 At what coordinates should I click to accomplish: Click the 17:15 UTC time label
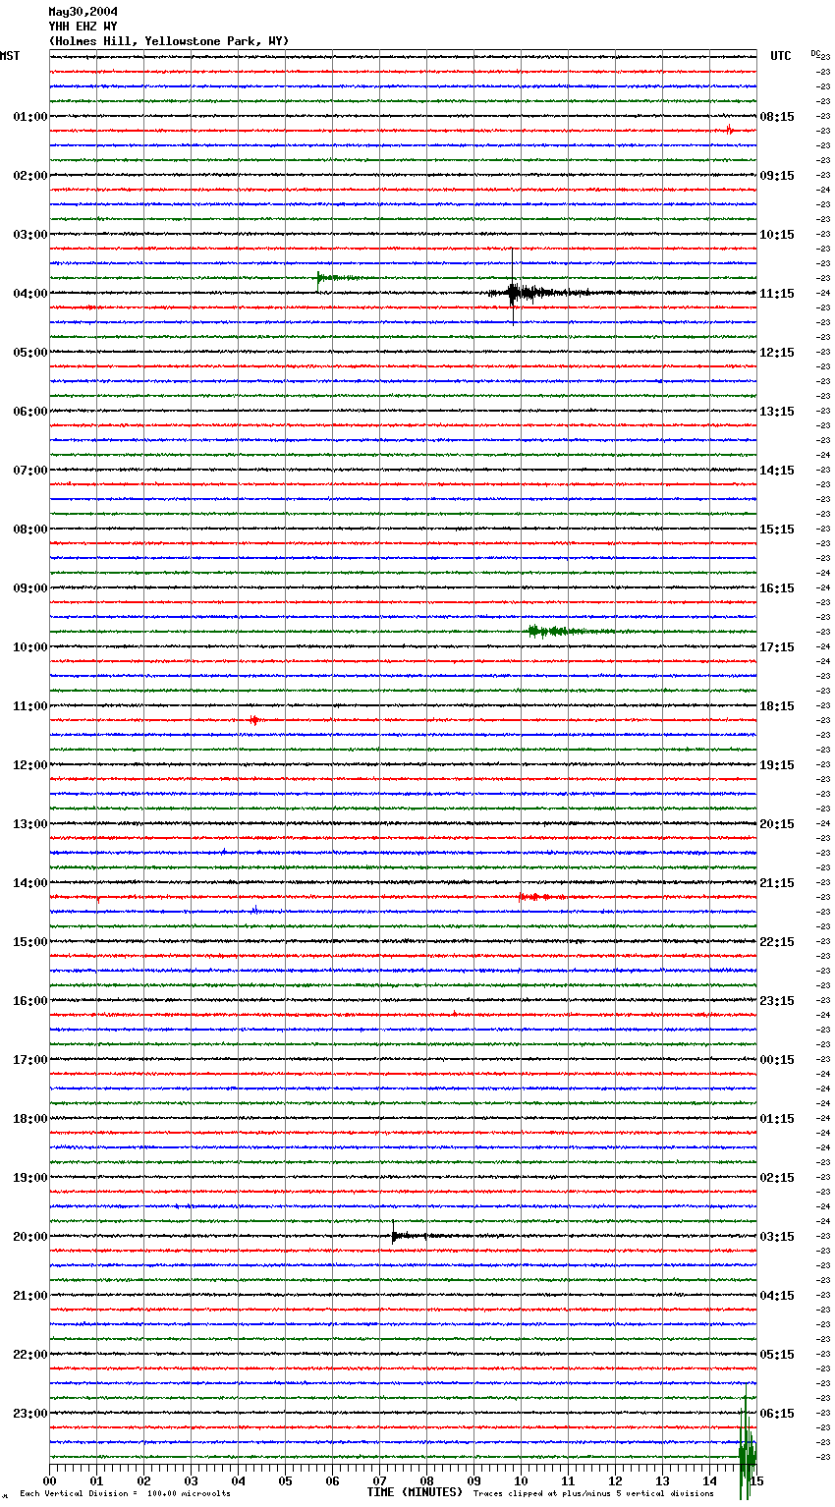[777, 647]
